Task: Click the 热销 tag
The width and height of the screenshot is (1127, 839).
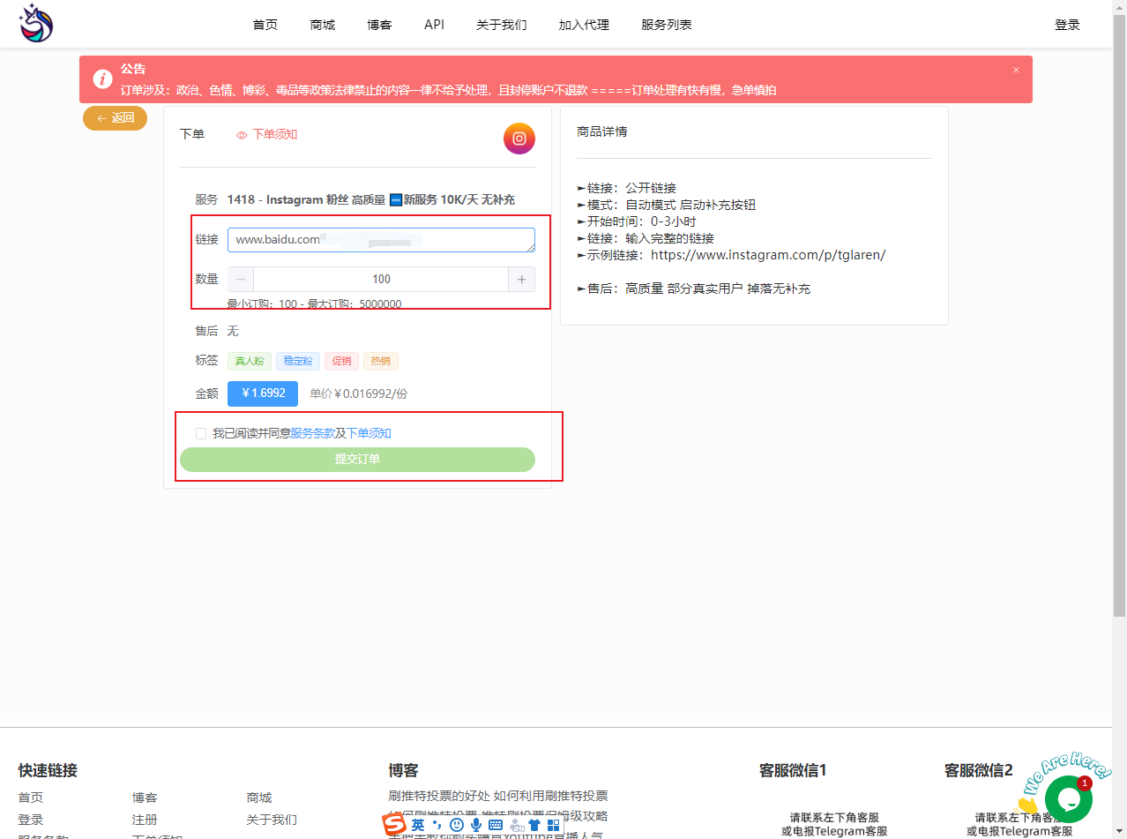Action: [380, 361]
